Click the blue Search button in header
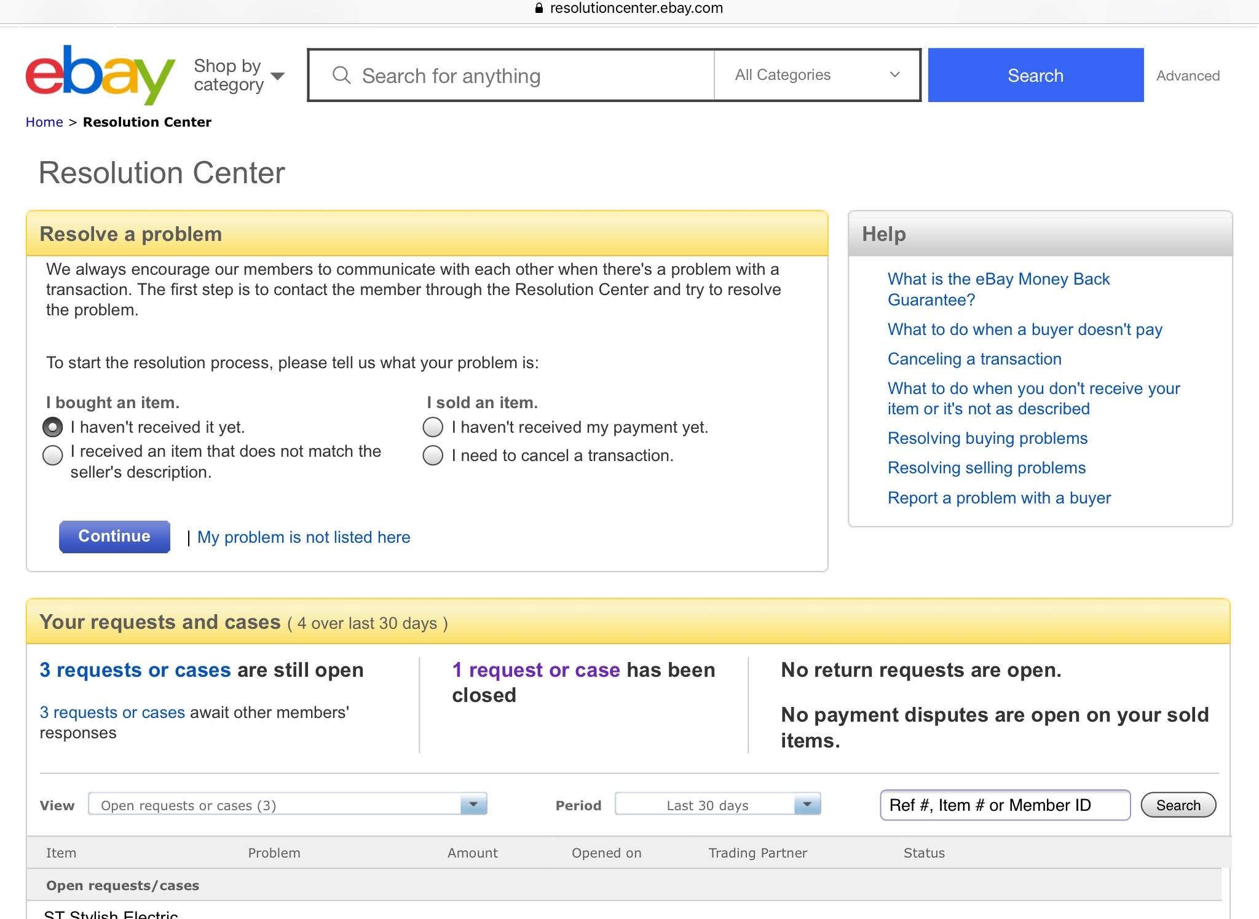Image resolution: width=1259 pixels, height=919 pixels. 1036,75
